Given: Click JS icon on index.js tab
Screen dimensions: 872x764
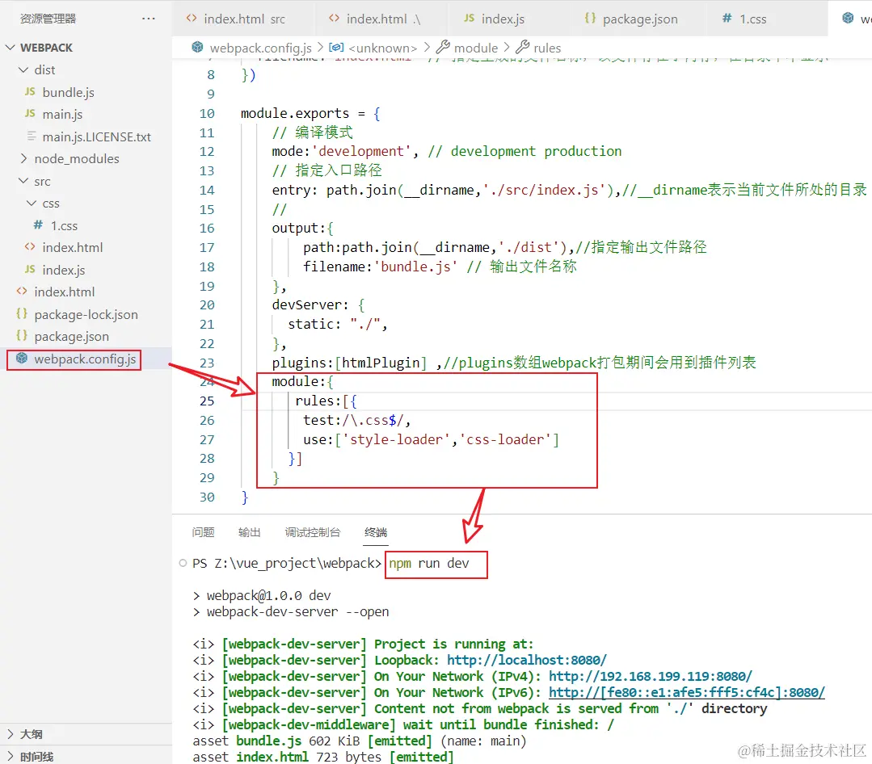Looking at the screenshot, I should click(470, 18).
